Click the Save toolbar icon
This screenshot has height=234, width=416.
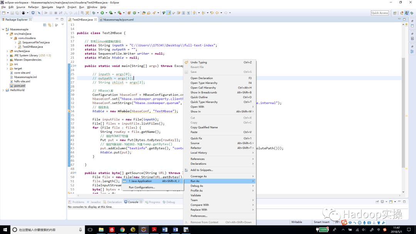click(12, 13)
